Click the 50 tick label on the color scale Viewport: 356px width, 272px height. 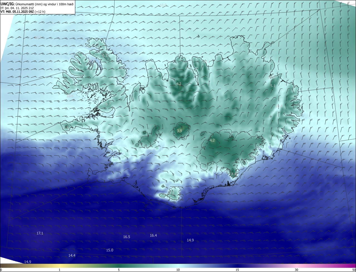click(354, 270)
